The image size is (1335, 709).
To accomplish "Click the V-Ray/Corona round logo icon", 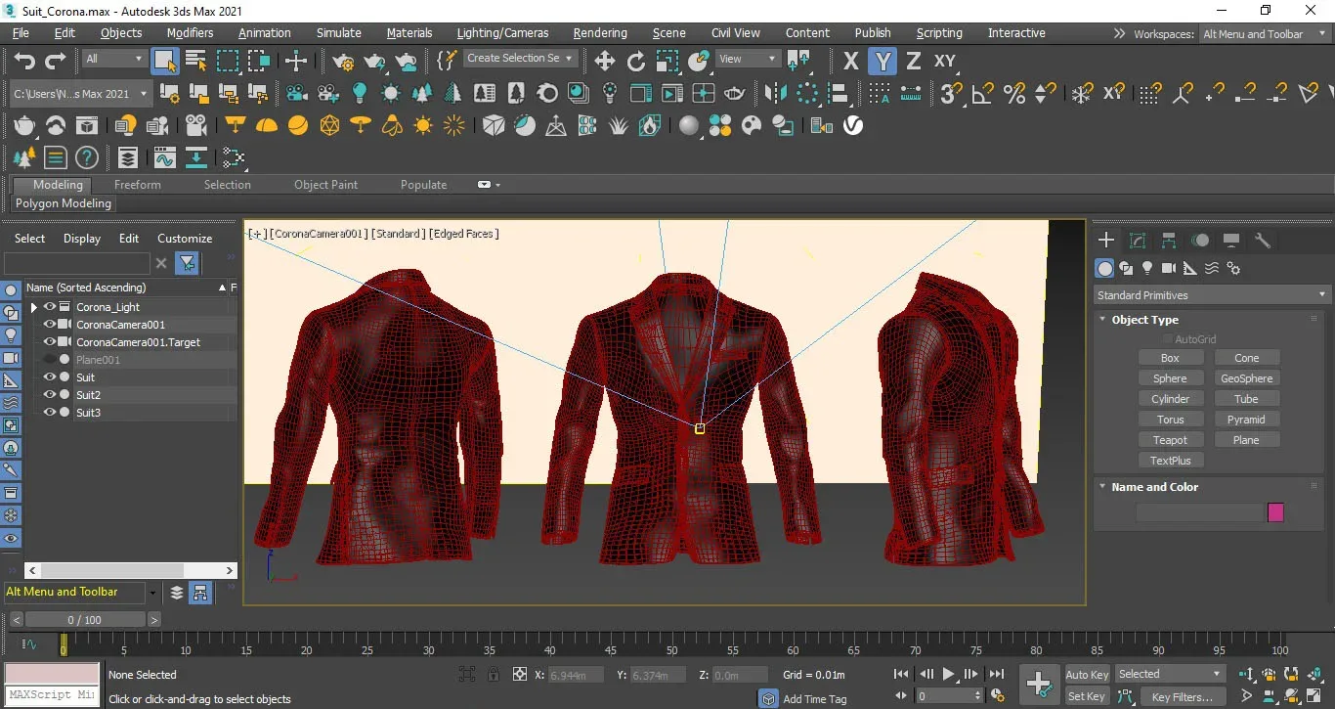I will 853,125.
